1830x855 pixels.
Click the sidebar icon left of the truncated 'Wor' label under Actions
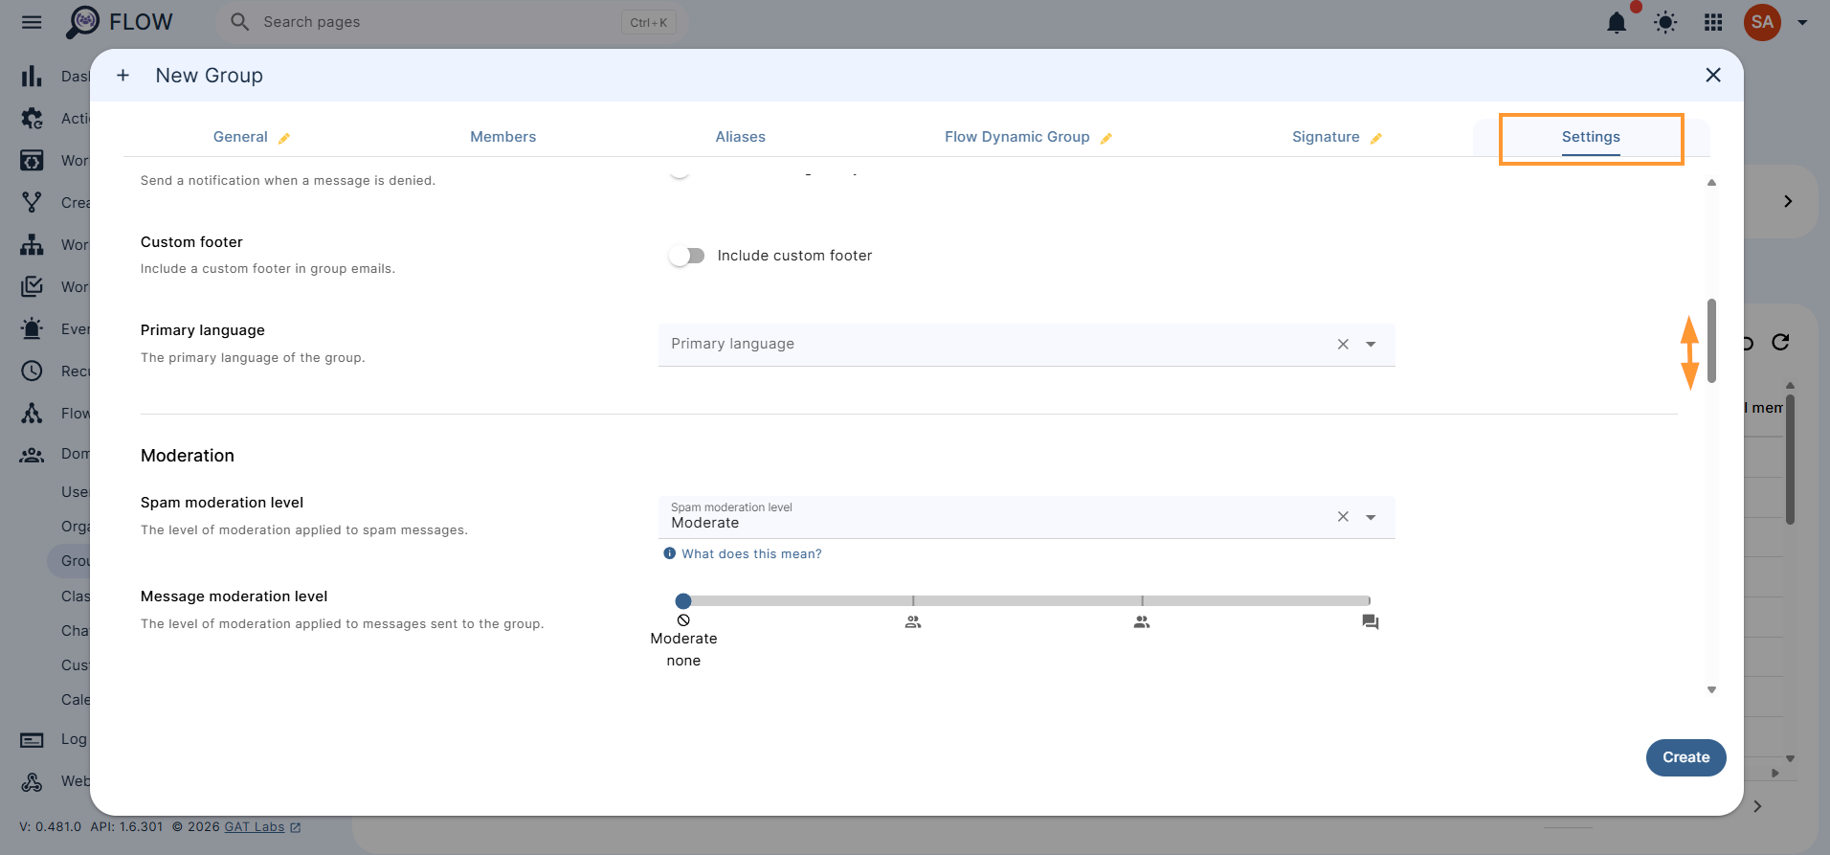32,160
